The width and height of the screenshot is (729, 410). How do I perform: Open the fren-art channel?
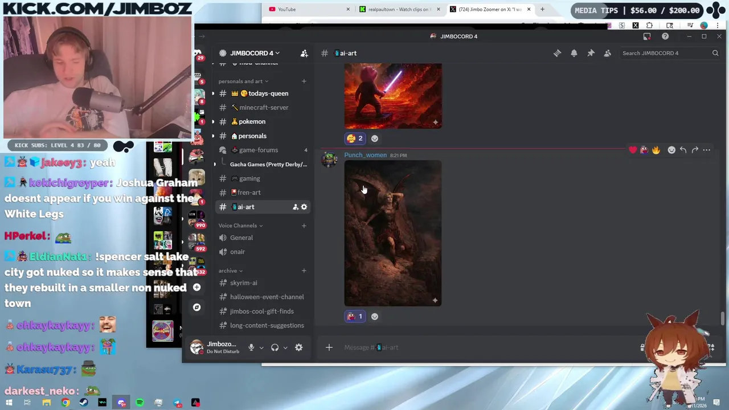(263, 192)
